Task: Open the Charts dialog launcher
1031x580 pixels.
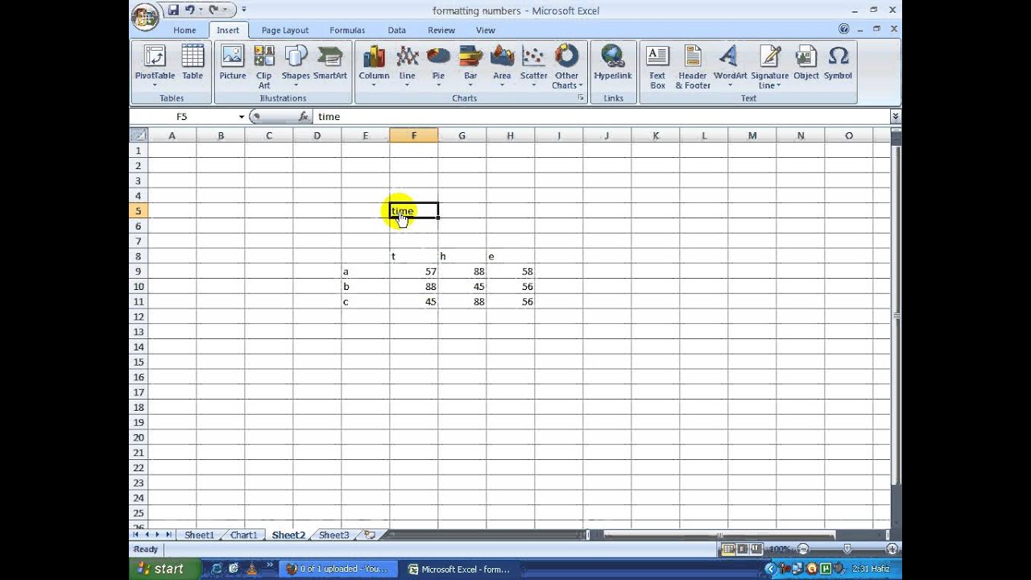Action: coord(580,97)
